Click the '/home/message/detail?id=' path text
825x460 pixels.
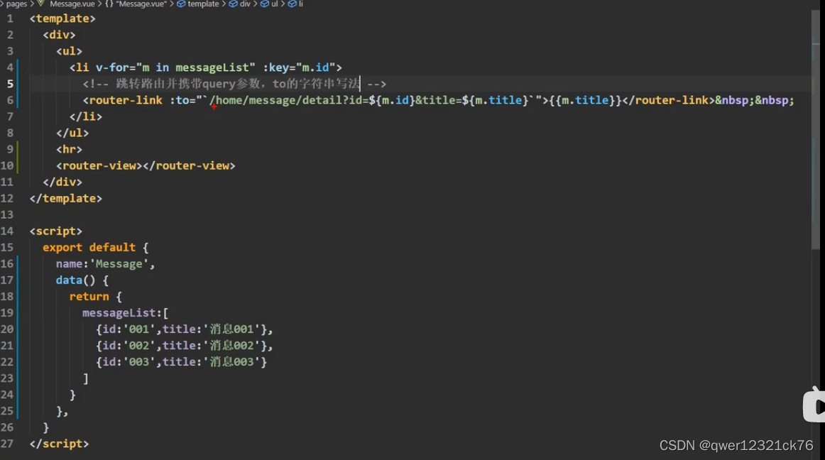[288, 100]
